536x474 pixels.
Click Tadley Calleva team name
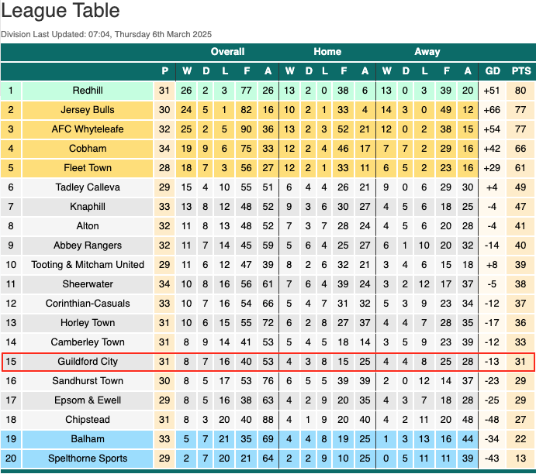coord(88,187)
